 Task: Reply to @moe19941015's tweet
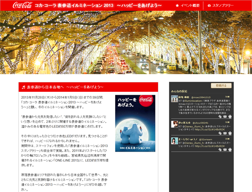click(220, 117)
